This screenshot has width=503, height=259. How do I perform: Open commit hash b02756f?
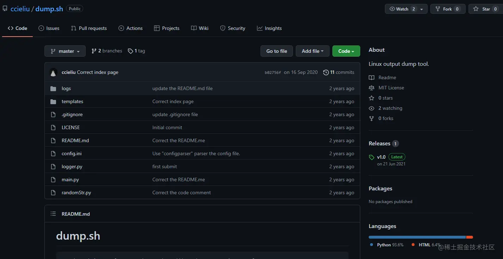click(273, 73)
